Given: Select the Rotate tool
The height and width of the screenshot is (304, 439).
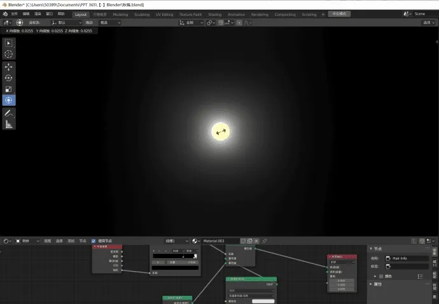Looking at the screenshot, I should 9,78.
